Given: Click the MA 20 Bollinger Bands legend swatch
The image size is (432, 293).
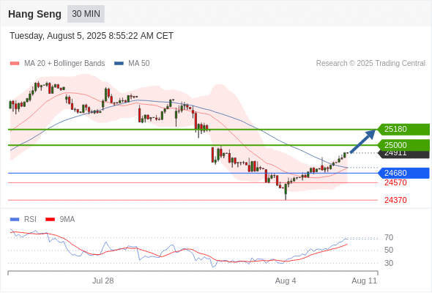Looking at the screenshot, I should click(15, 64).
